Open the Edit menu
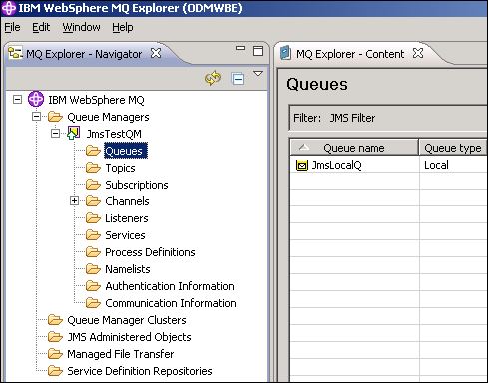 tap(41, 27)
